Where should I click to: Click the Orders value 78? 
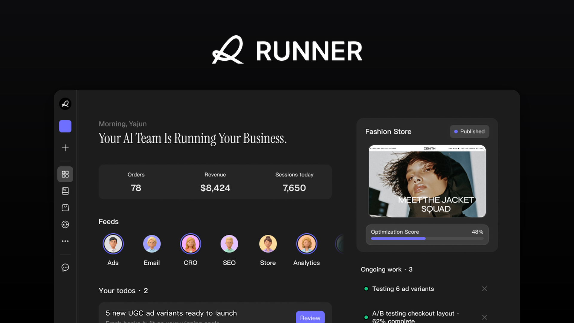click(136, 188)
